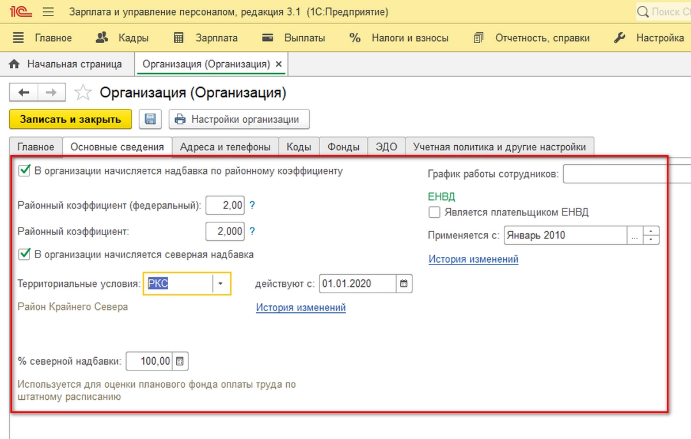The width and height of the screenshot is (691, 439).
Task: Open the ellipsis selector for Применяется с
Action: point(635,235)
